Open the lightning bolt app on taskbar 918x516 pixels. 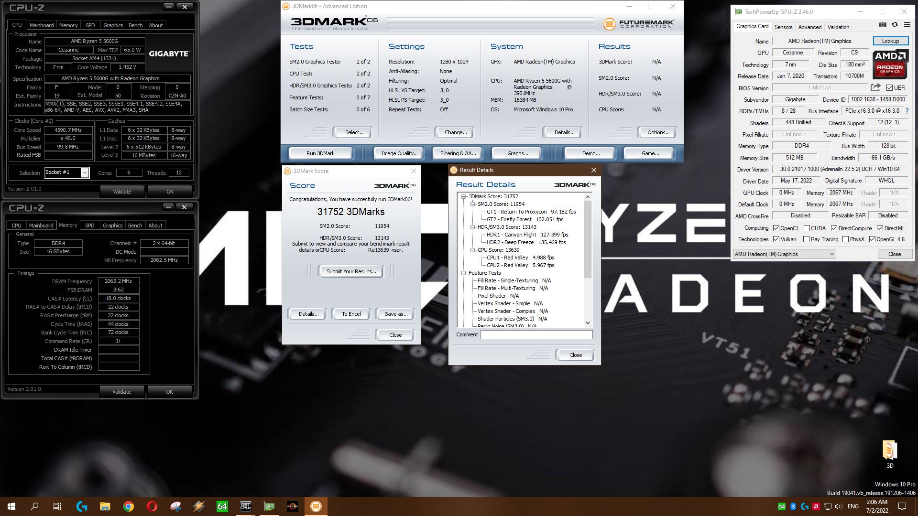pos(199,506)
